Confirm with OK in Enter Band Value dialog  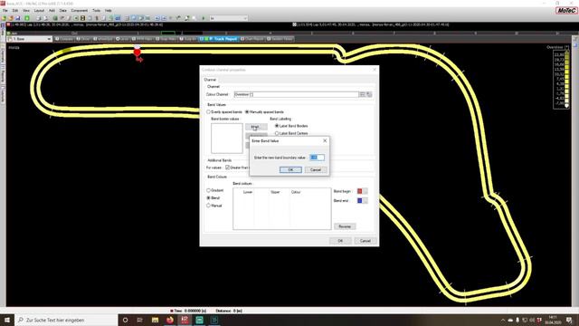coord(290,169)
